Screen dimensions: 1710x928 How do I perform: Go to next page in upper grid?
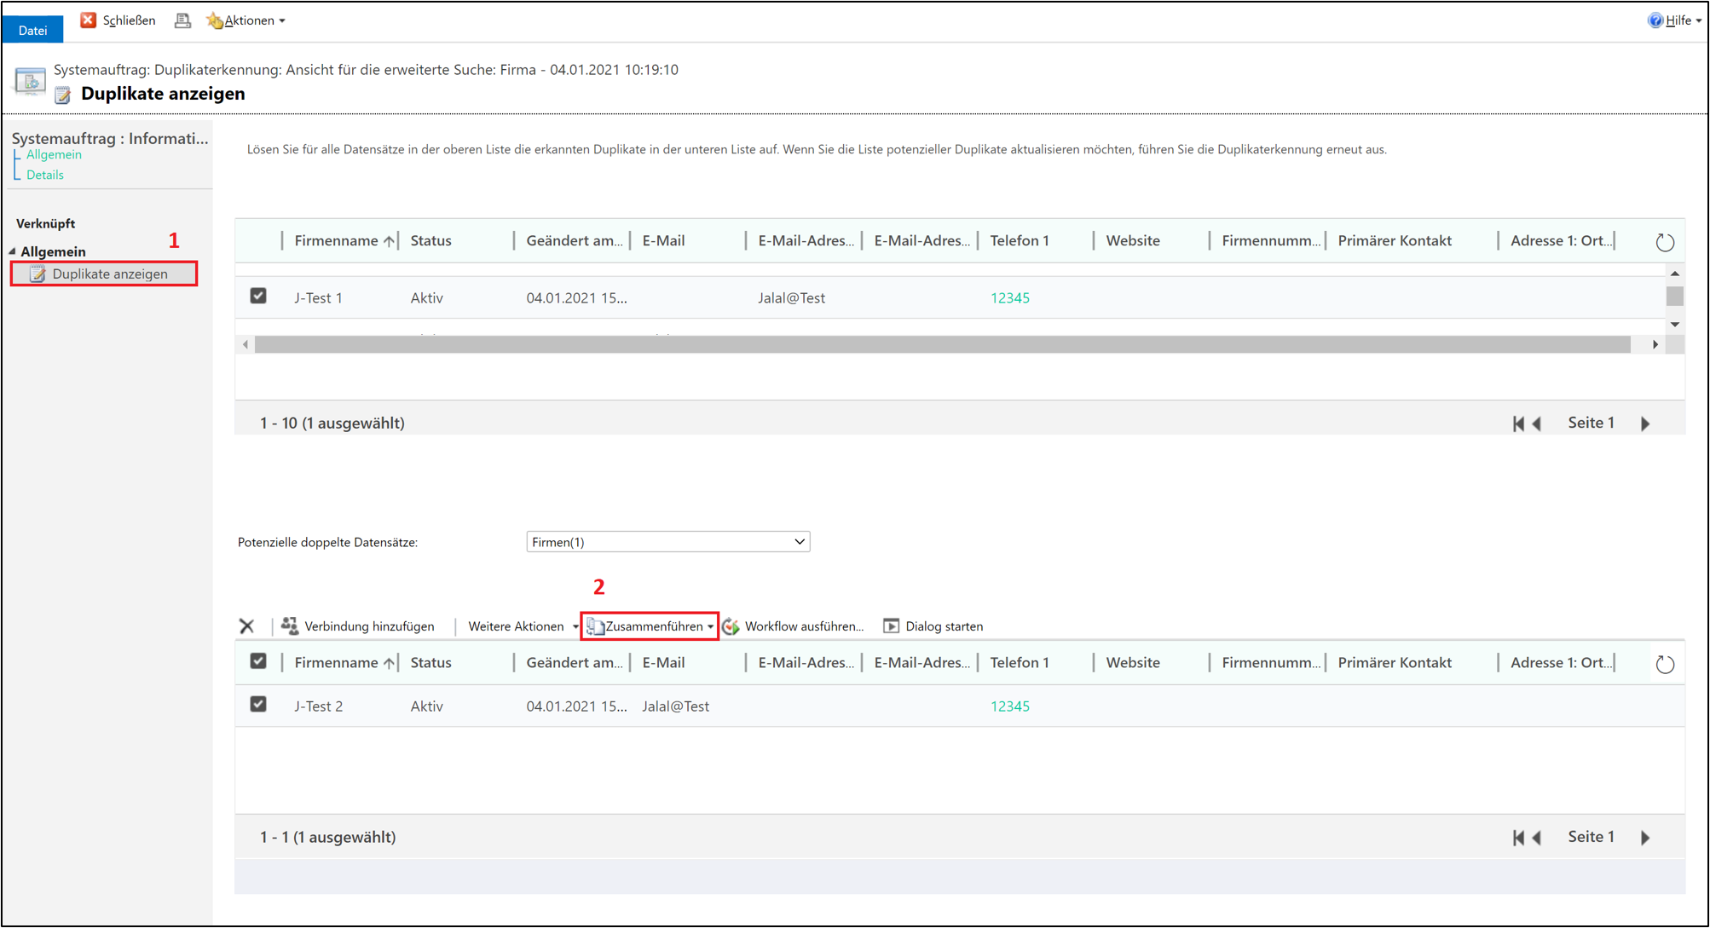[x=1645, y=424]
